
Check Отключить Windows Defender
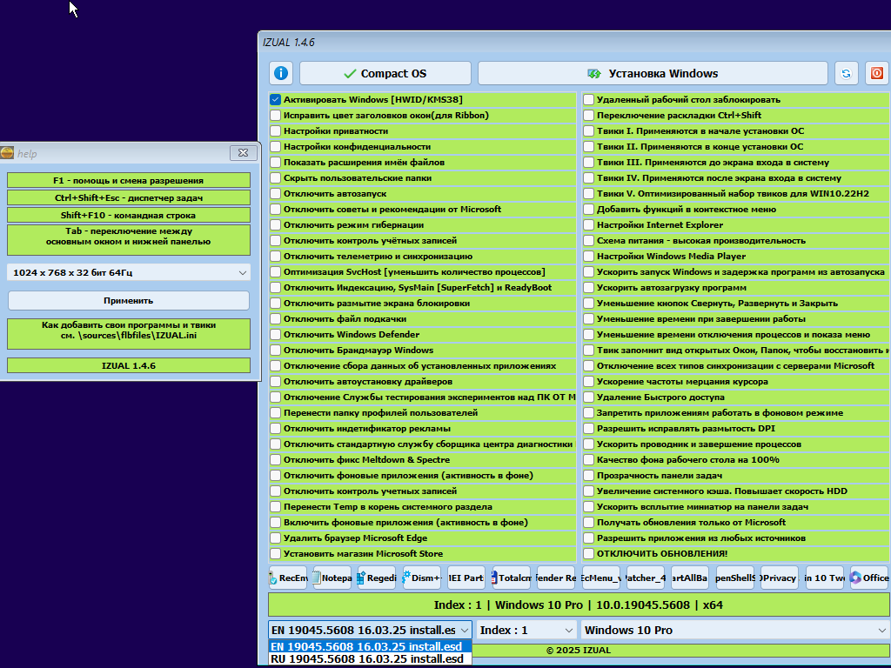coord(276,335)
